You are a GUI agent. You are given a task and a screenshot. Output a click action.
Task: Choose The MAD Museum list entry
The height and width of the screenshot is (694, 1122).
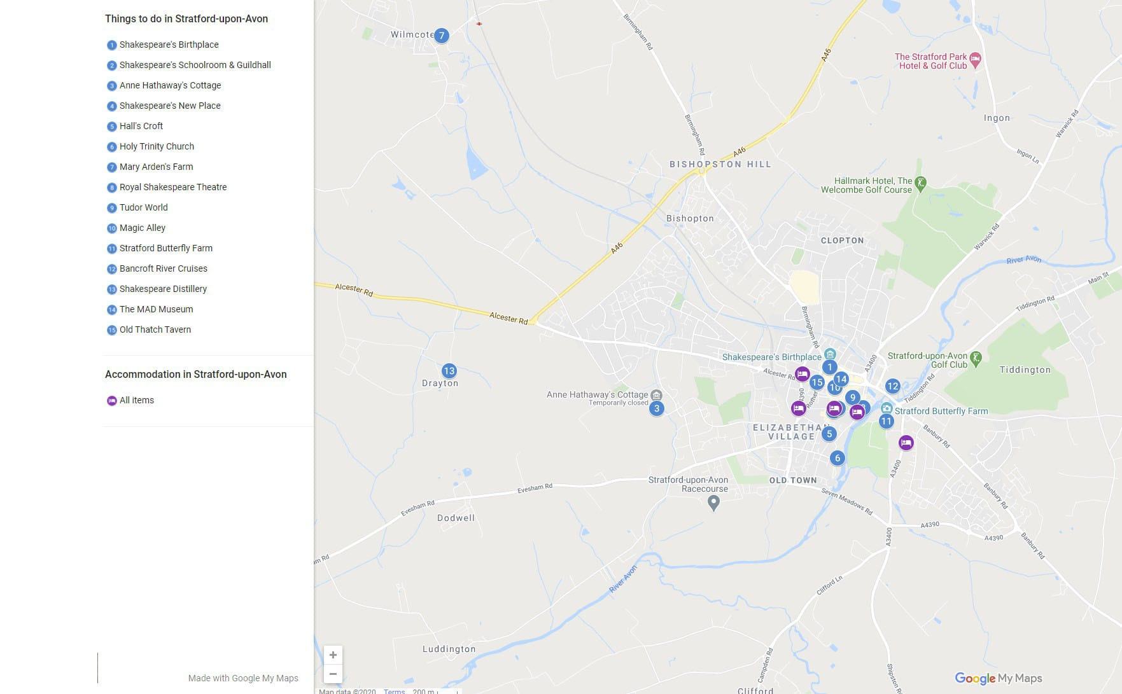[156, 309]
